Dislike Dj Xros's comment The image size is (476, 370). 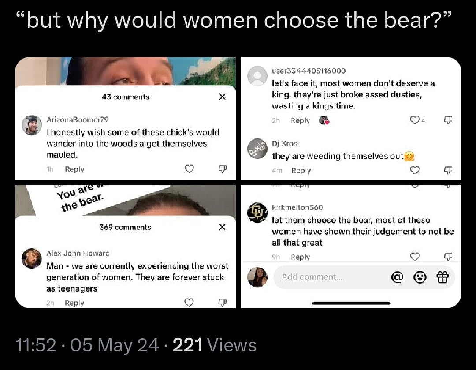[449, 170]
